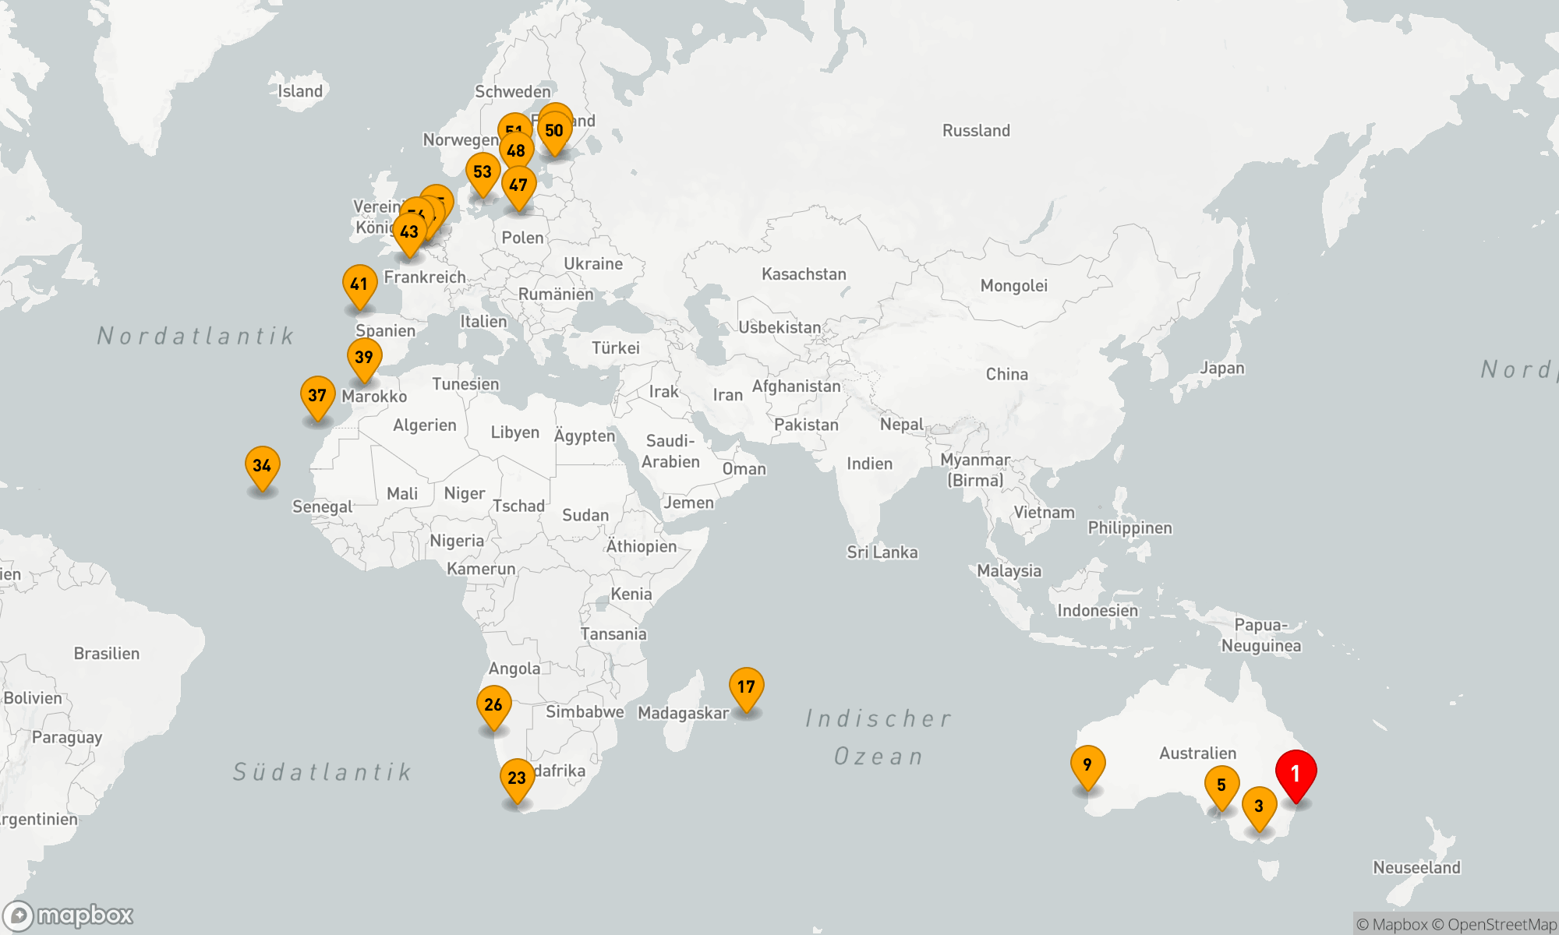Click orange marker number 5
The height and width of the screenshot is (935, 1559).
coord(1221,785)
